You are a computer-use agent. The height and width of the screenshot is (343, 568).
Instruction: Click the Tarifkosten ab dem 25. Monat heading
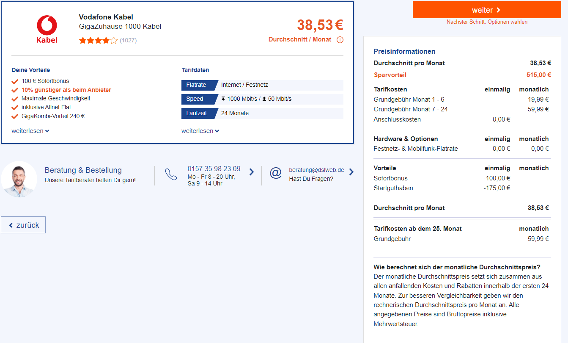[x=418, y=229]
